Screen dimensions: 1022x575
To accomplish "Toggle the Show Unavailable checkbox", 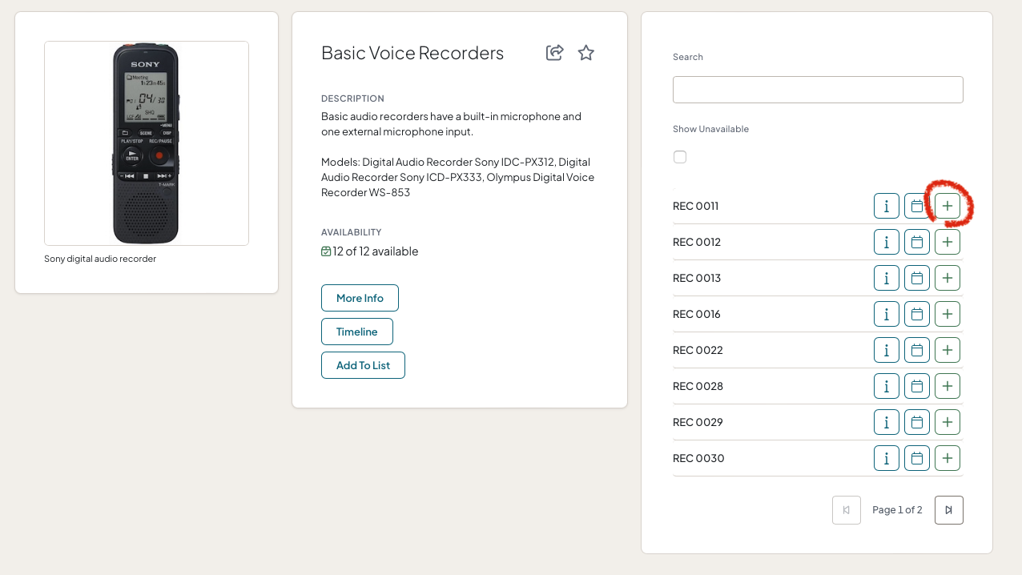I will click(680, 157).
